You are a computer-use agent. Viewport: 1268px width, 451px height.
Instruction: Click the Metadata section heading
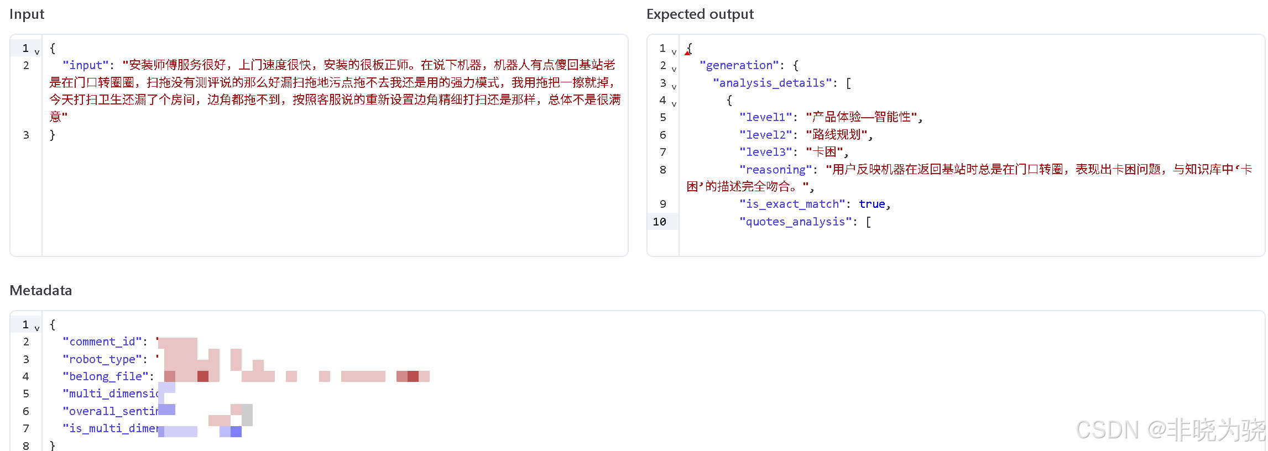tap(41, 291)
